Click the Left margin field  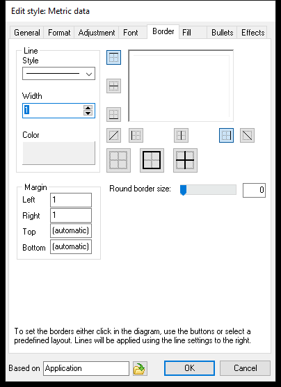71,200
